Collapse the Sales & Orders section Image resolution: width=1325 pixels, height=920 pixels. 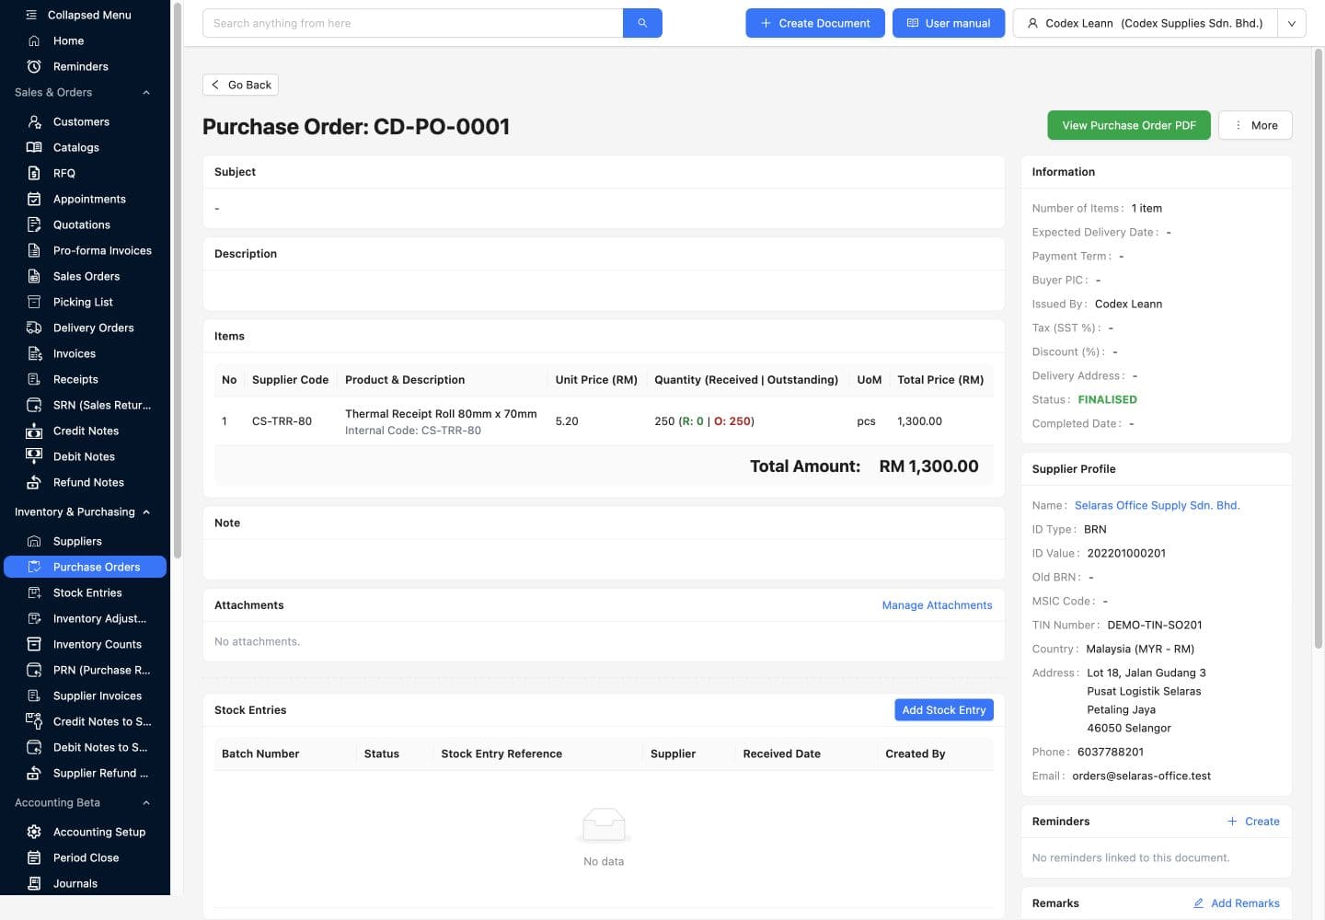click(x=146, y=92)
